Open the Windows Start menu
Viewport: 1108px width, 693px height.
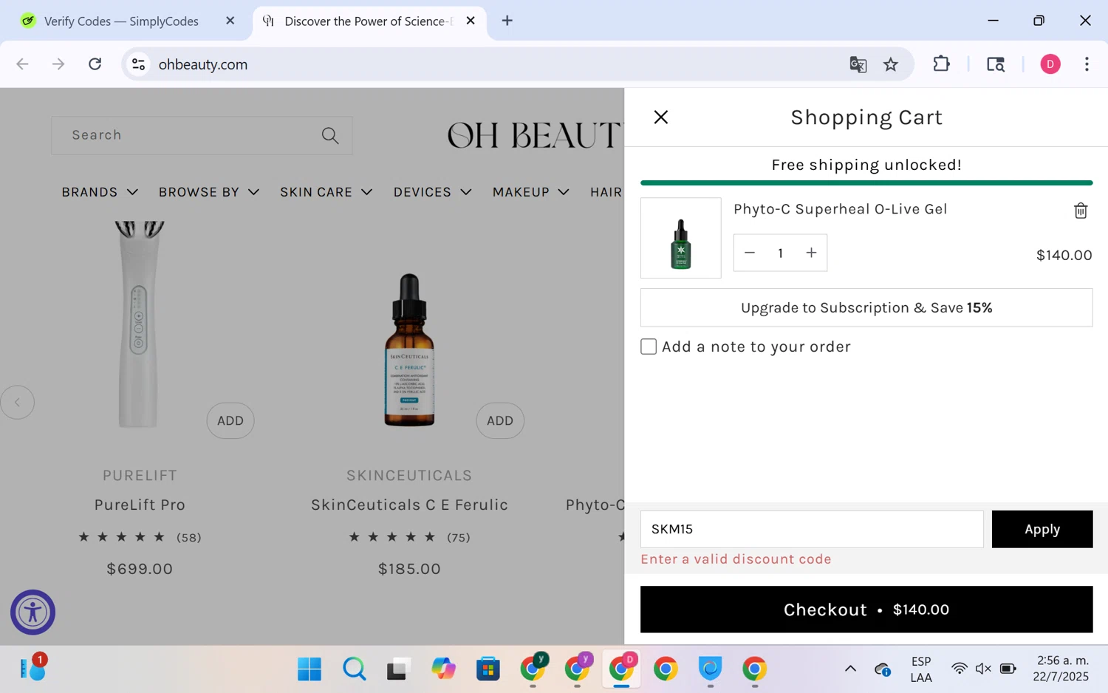[309, 669]
